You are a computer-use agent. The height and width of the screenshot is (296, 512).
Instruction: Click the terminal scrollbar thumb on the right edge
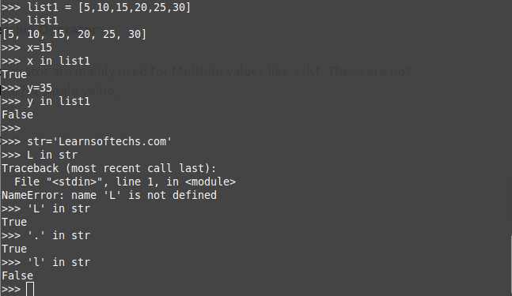pyautogui.click(x=510, y=265)
